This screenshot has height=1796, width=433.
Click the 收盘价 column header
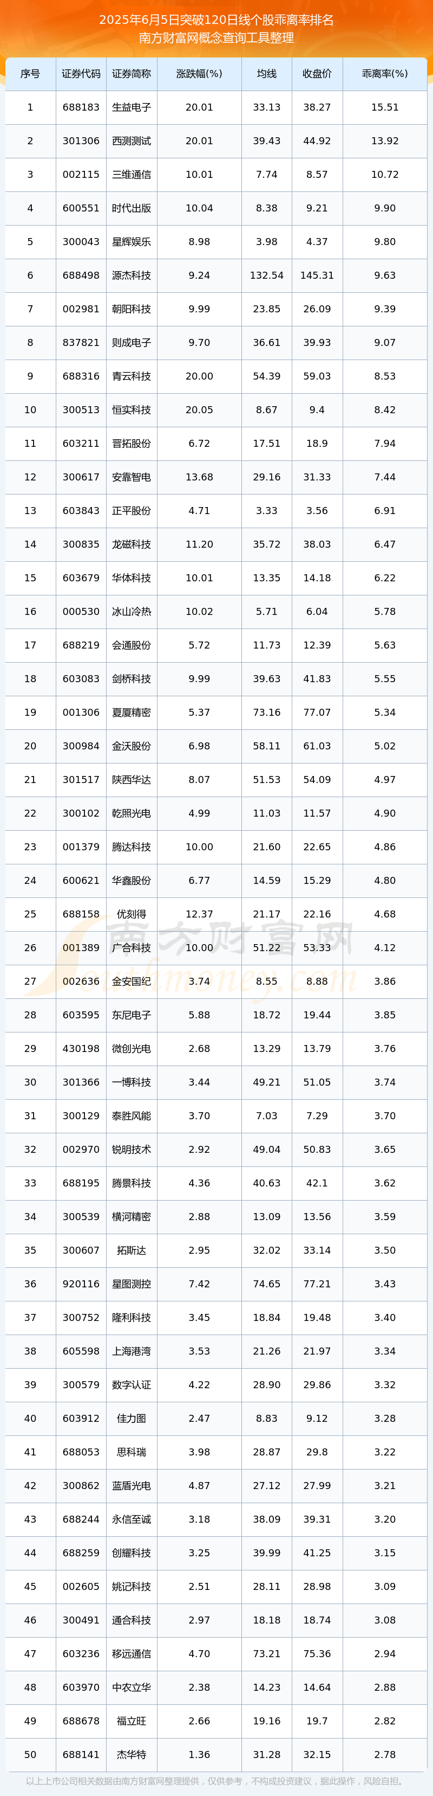click(x=317, y=74)
